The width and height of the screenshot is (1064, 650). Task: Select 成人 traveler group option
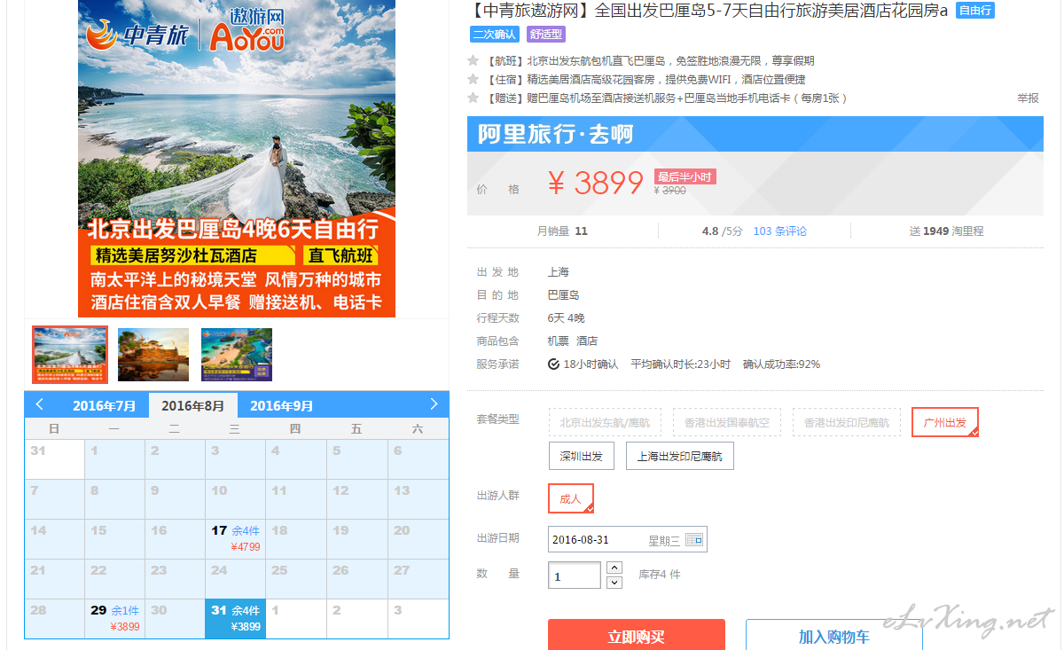pos(571,498)
